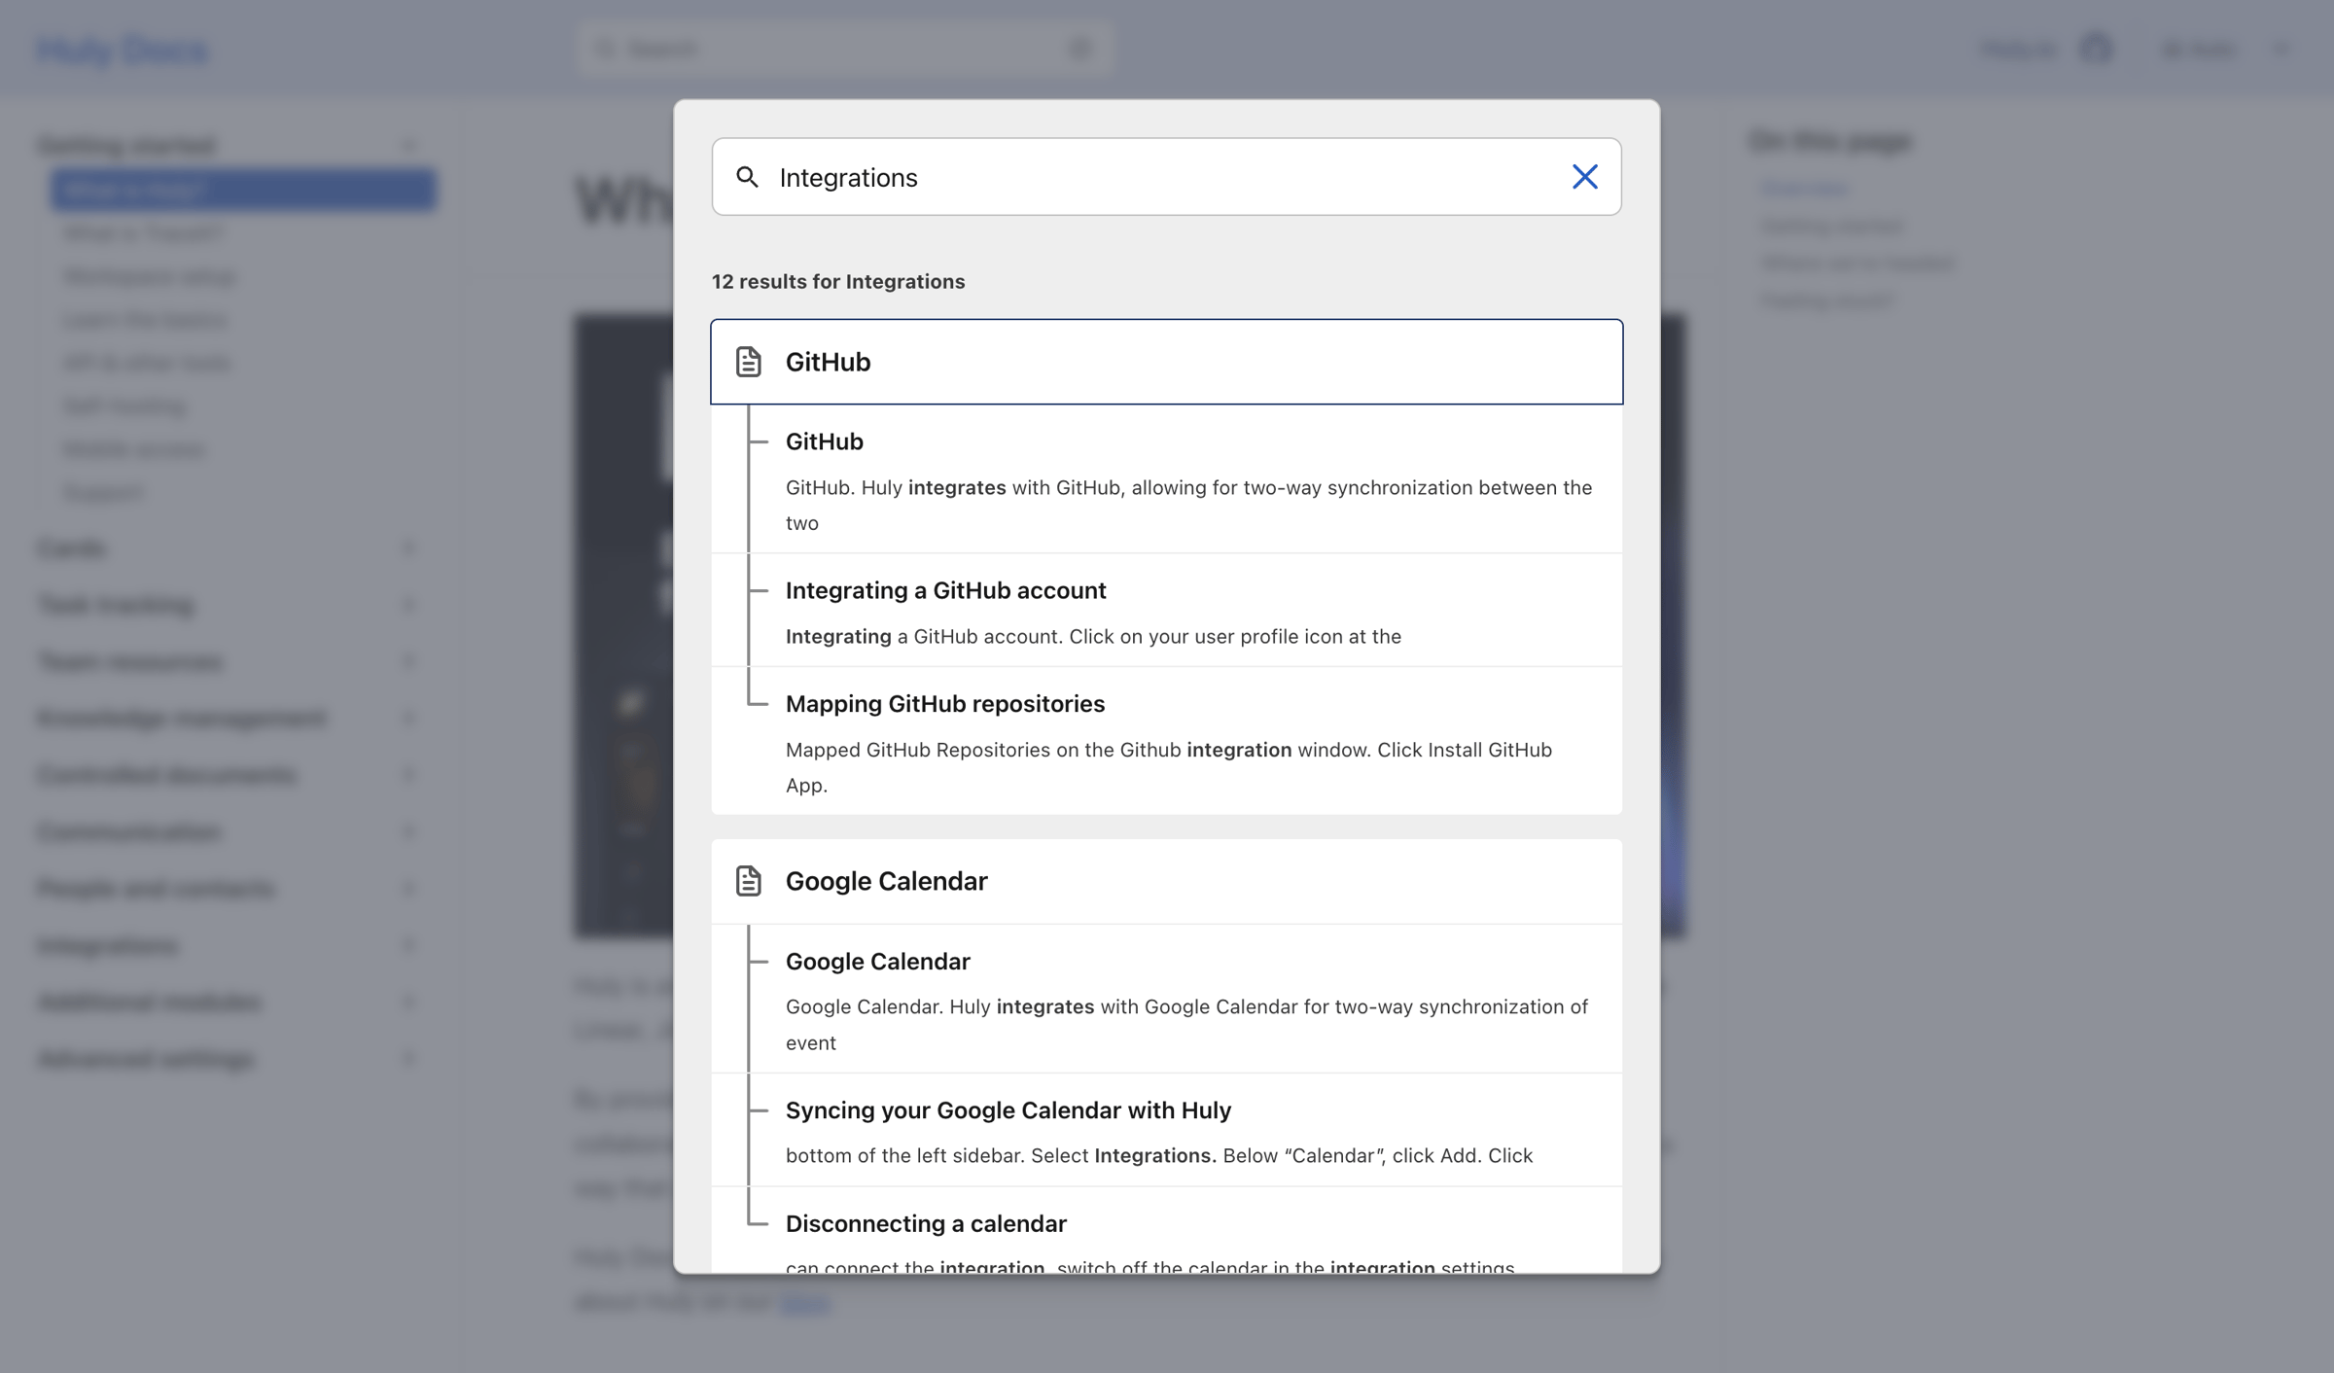Click the GitHub icon in top header
This screenshot has height=1373, width=2334.
click(x=2097, y=49)
